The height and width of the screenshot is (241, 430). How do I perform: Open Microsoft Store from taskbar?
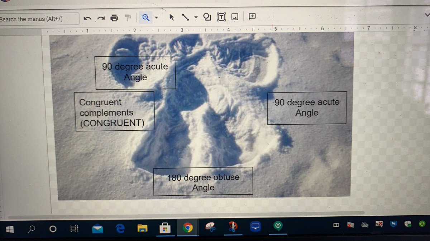coord(165,228)
